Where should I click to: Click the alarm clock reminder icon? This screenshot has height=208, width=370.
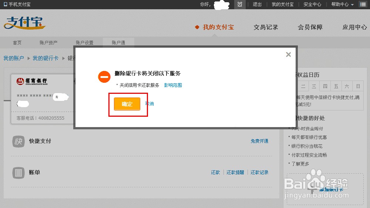[240, 4]
